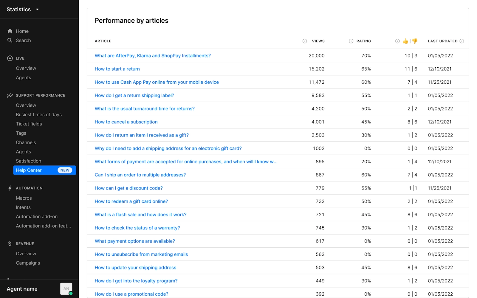Open Busiest times of days page
Viewport: 477px width, 298px height.
pos(38,114)
